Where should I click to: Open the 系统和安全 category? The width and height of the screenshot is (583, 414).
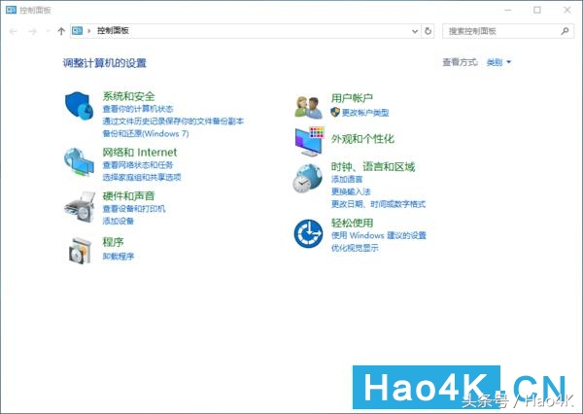pyautogui.click(x=128, y=97)
